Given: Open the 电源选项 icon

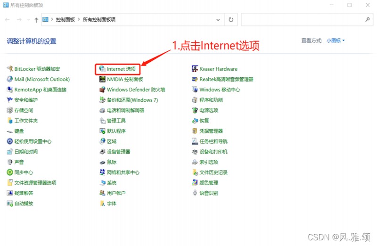Looking at the screenshot, I should (195, 110).
